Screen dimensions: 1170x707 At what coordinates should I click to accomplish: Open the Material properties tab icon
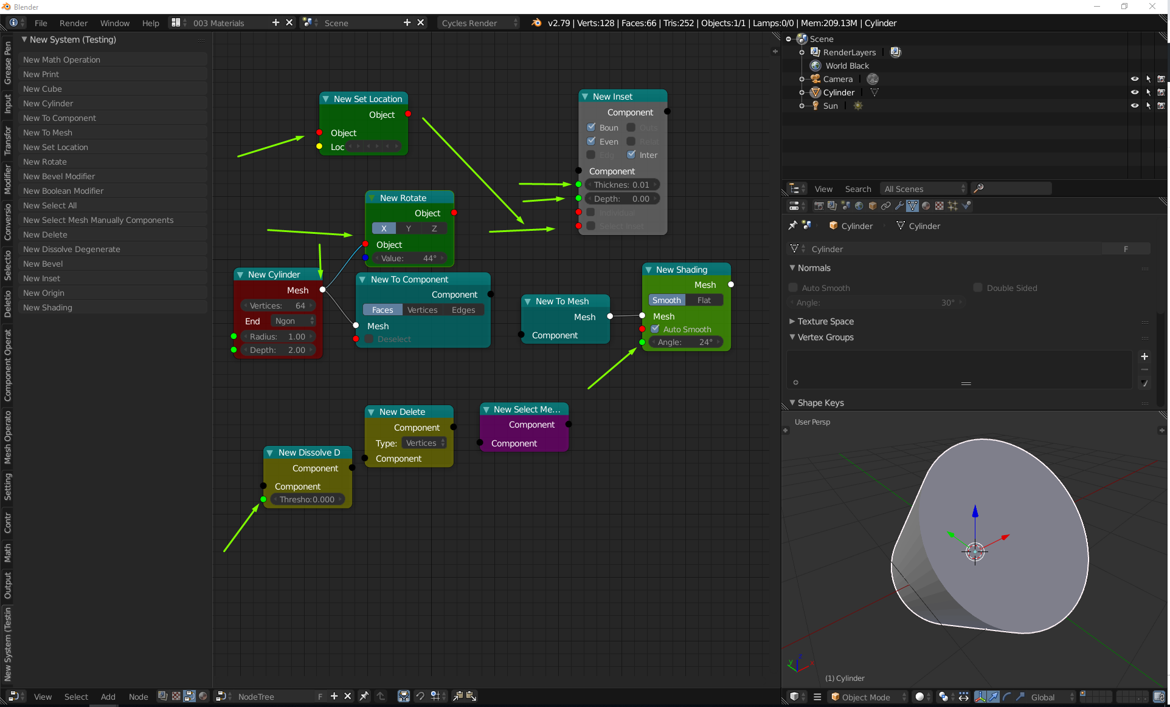tap(926, 206)
